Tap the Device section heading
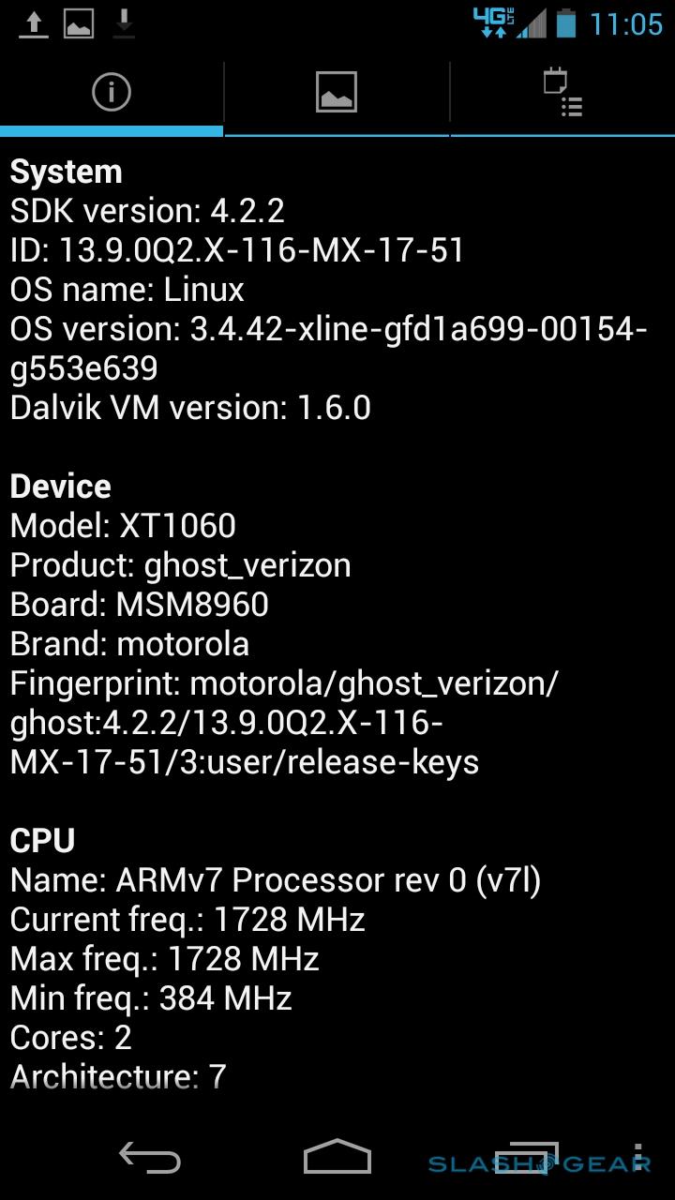This screenshot has height=1200, width=675. click(x=61, y=487)
